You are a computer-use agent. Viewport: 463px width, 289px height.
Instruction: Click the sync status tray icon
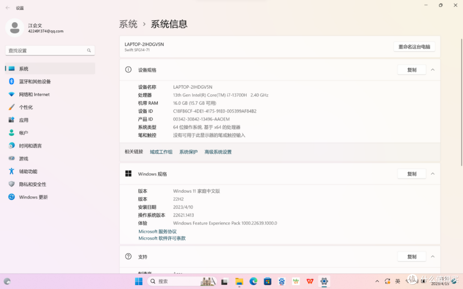point(388,281)
